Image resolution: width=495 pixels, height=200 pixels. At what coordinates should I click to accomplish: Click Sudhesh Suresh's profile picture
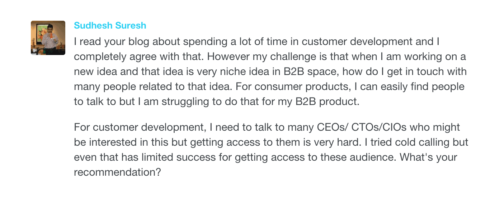click(x=48, y=38)
